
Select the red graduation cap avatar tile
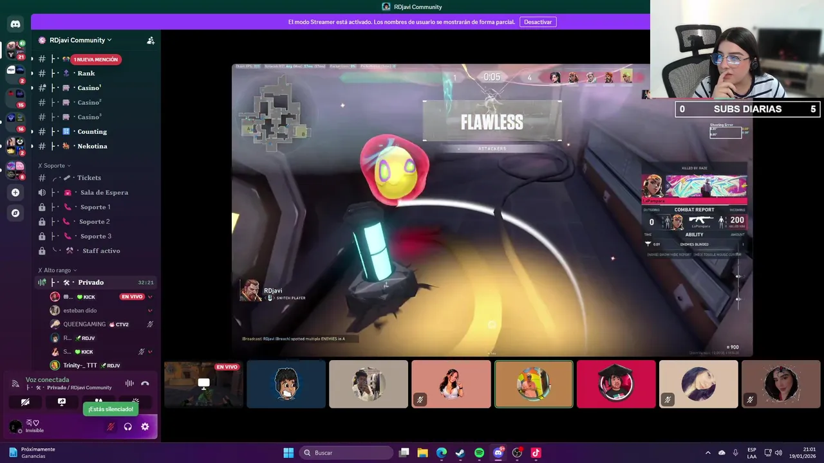click(616, 384)
